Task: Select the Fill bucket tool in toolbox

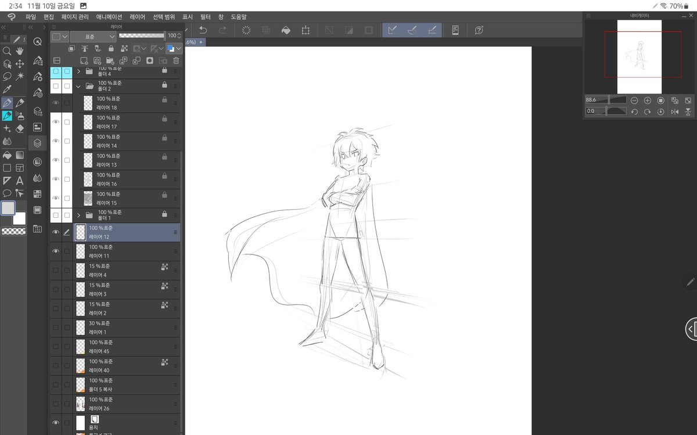Action: point(7,155)
